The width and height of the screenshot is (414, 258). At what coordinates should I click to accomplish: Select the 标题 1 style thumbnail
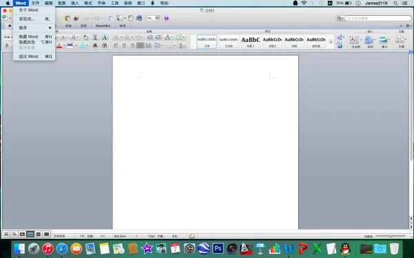[250, 41]
